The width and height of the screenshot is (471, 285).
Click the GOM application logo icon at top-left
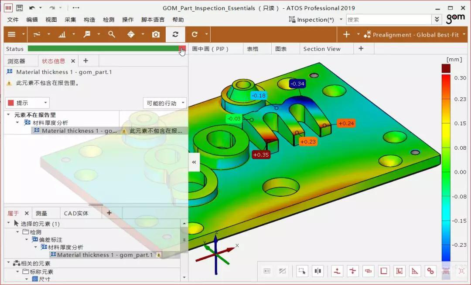[x=8, y=8]
